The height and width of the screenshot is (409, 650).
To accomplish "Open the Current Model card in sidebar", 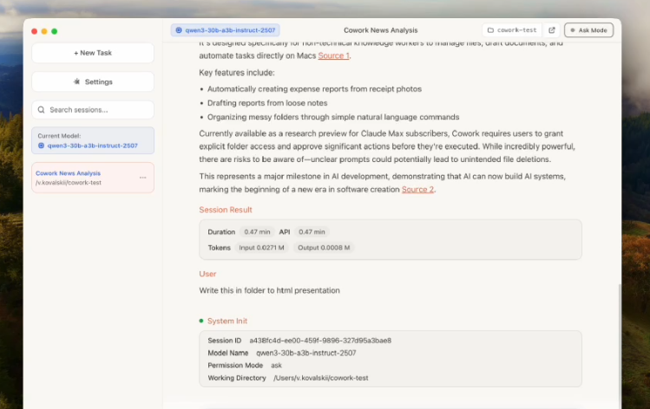I will [93, 140].
